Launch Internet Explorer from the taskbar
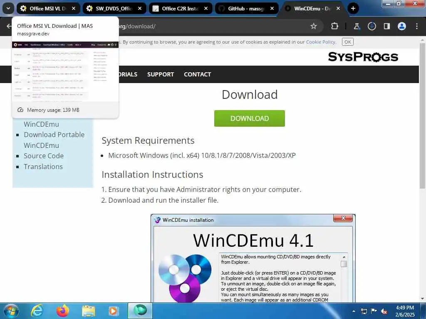 coord(37,311)
